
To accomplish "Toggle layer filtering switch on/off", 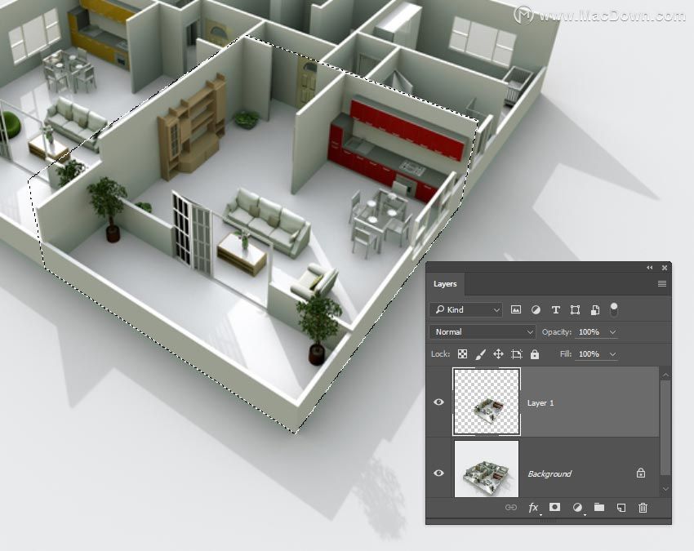I will click(614, 309).
